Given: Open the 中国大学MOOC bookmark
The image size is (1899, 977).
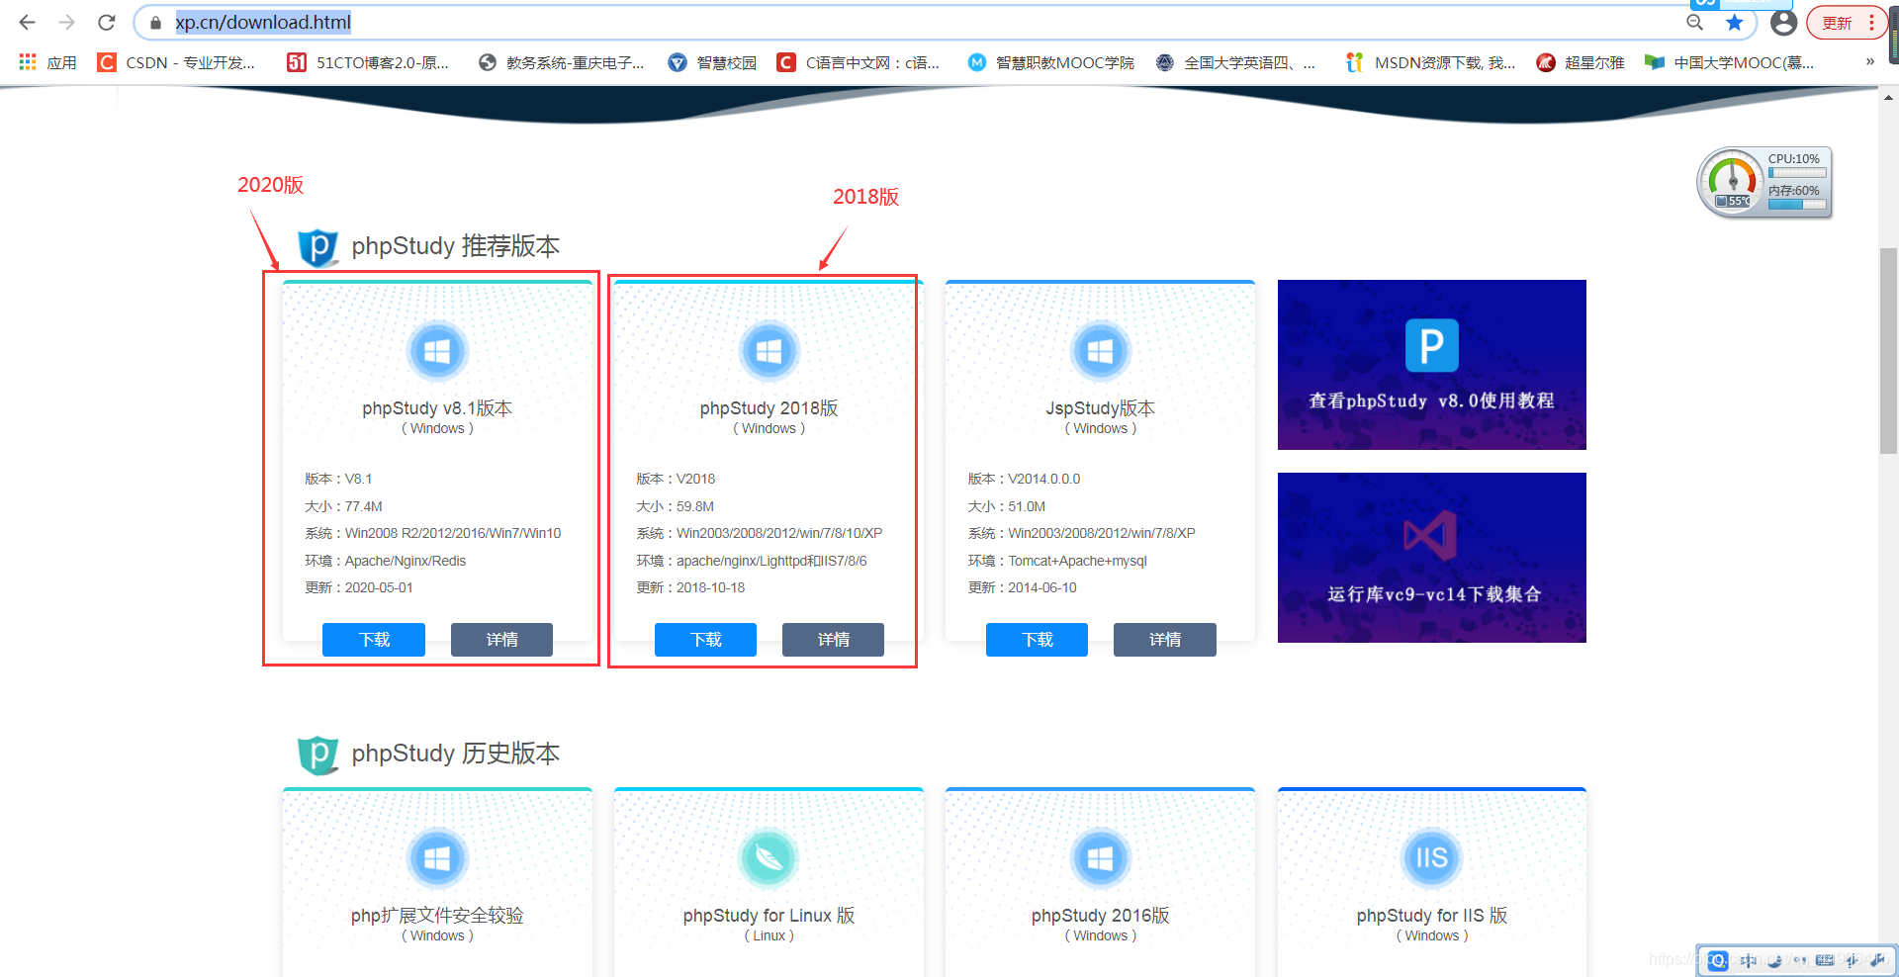Looking at the screenshot, I should coord(1729,62).
